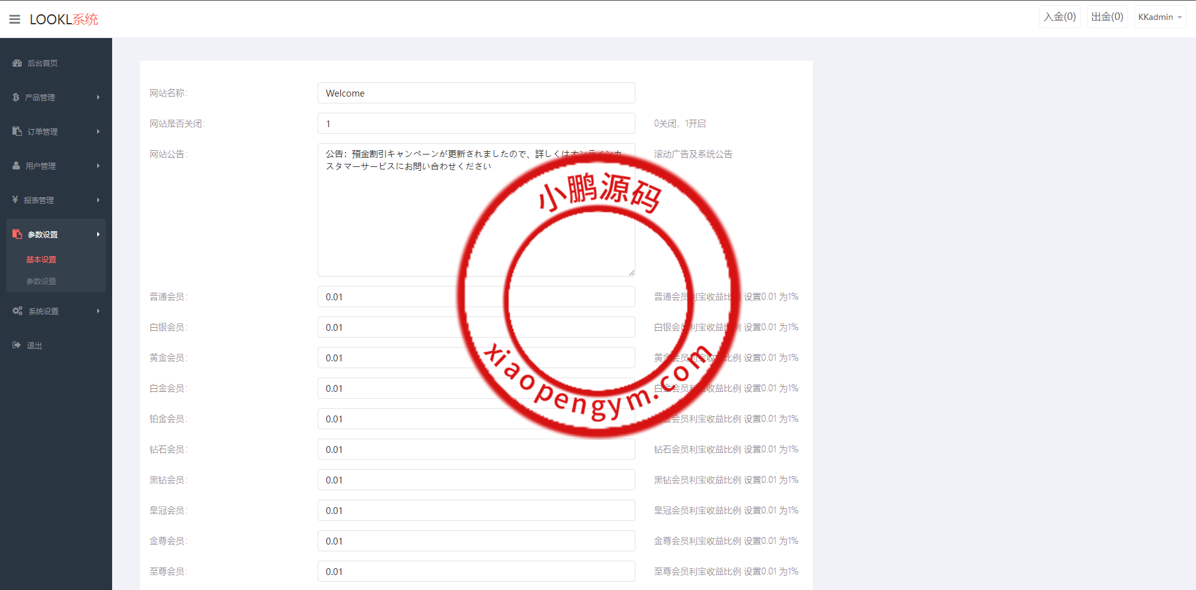Click the 出金(0) button
This screenshot has height=590, width=1196.
click(1107, 16)
